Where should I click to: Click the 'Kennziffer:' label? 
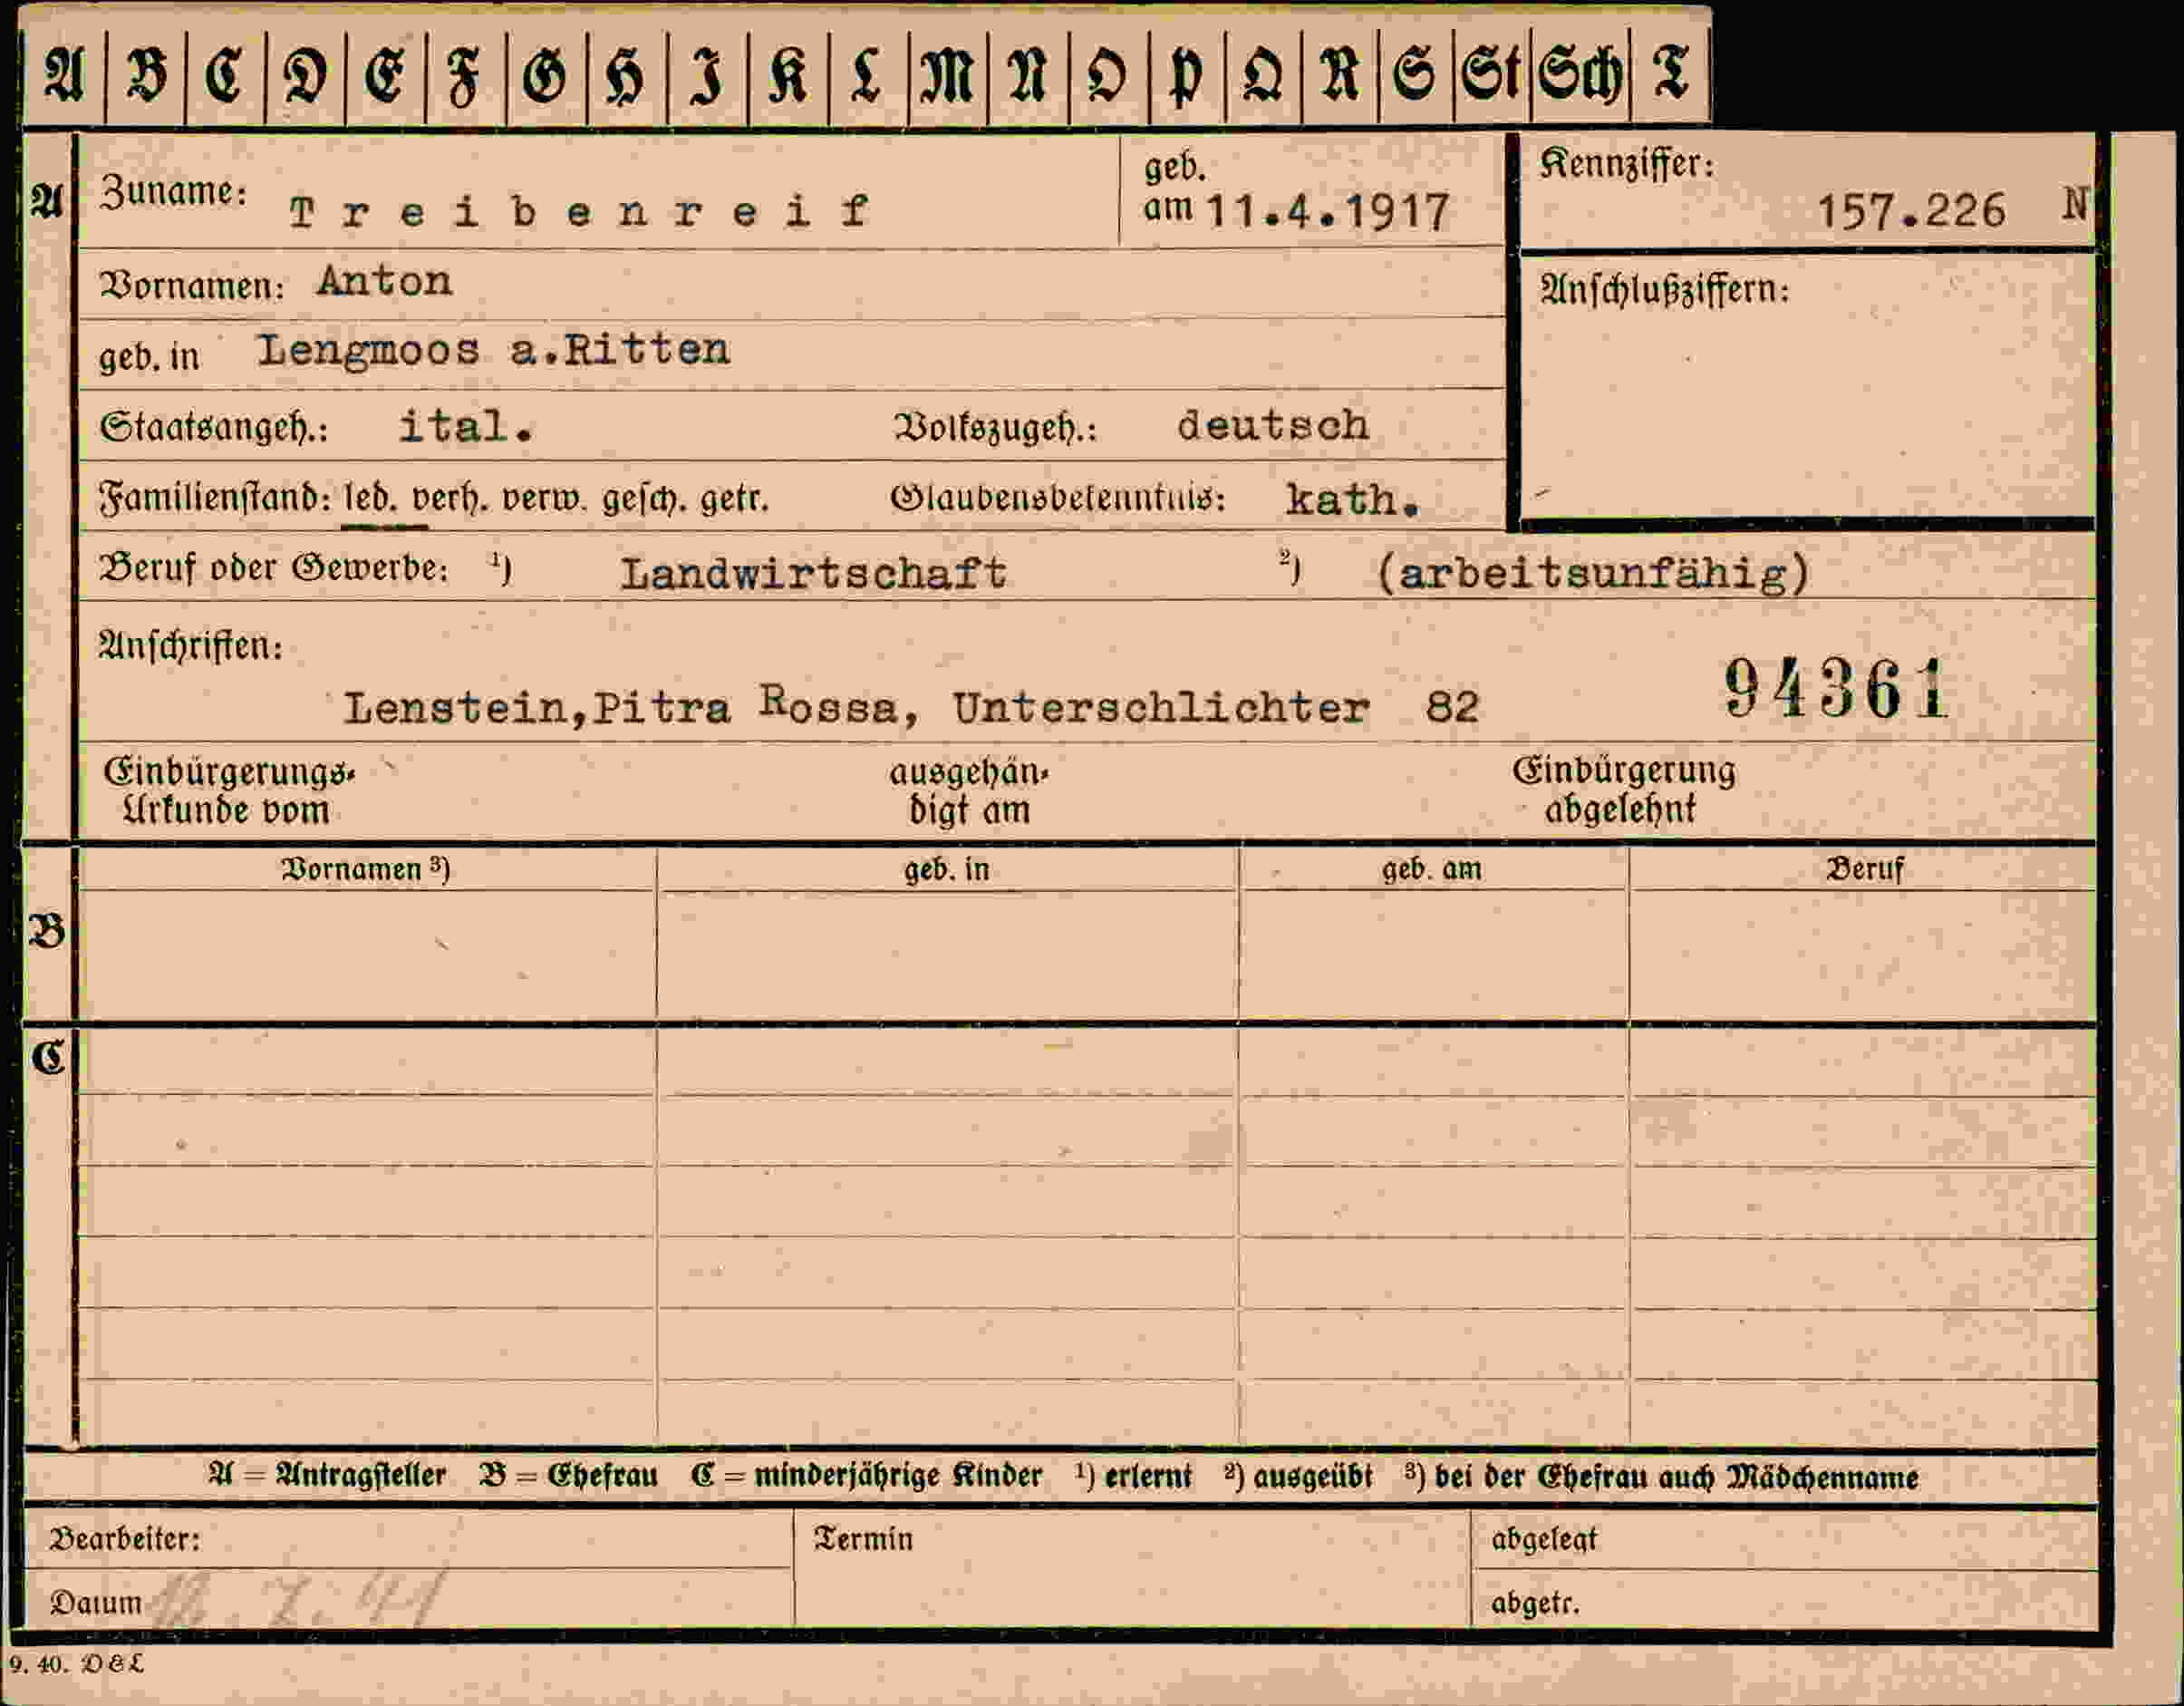[1627, 164]
